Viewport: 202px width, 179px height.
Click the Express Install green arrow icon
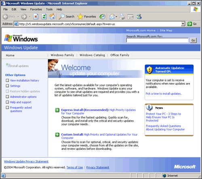tap(57, 110)
